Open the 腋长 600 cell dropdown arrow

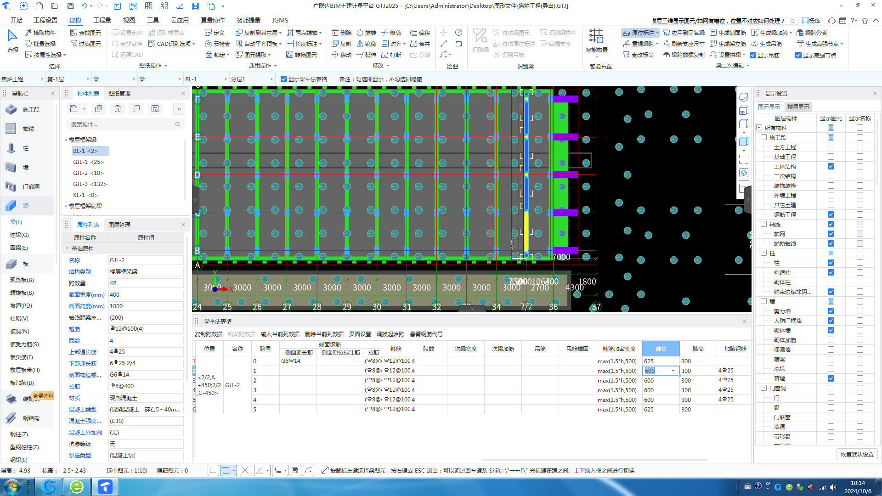click(x=673, y=371)
